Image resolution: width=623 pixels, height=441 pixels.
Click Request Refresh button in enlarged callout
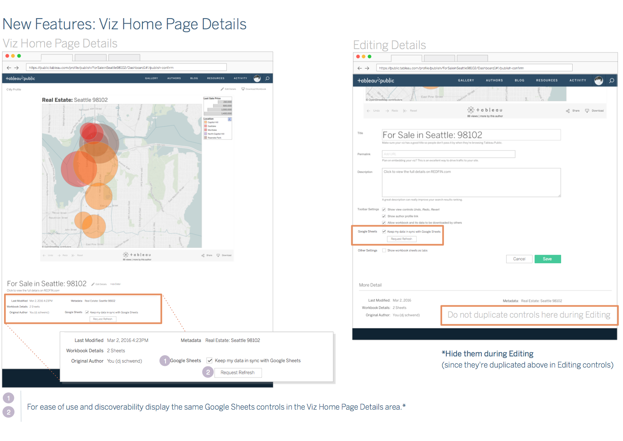click(x=237, y=373)
